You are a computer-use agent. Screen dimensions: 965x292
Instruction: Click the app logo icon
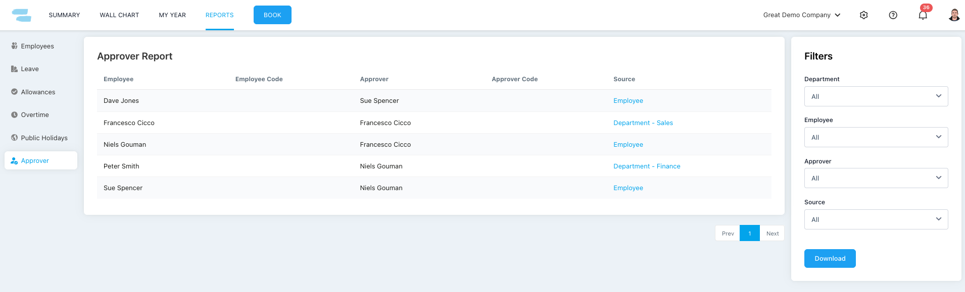tap(21, 15)
